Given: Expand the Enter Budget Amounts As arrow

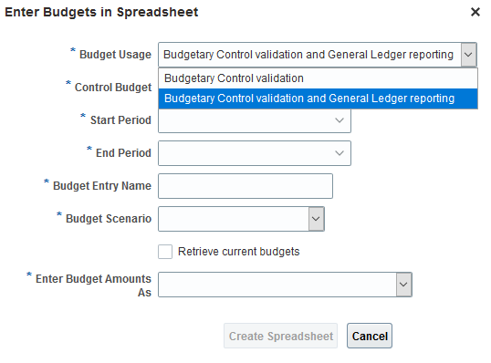Looking at the screenshot, I should point(403,285).
